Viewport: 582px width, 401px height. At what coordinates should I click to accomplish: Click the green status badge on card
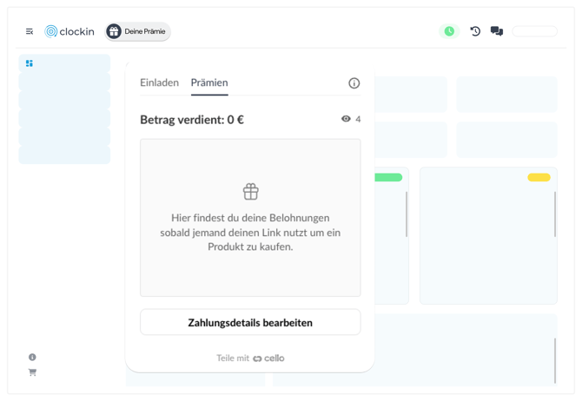click(388, 178)
